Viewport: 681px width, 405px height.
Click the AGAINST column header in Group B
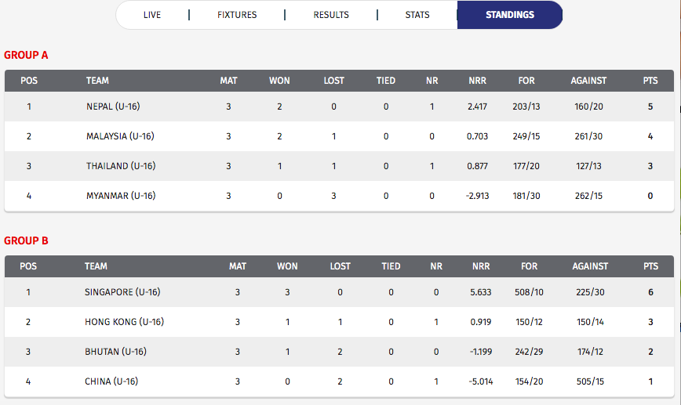click(x=590, y=266)
